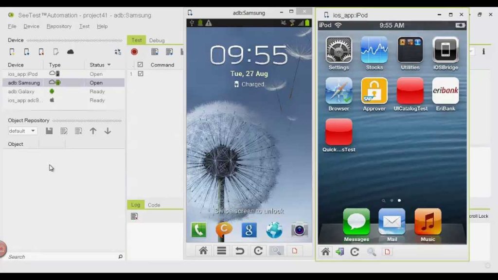This screenshot has height=280, width=498.
Task: Open the Utilities folder on the iPod
Action: point(410,50)
